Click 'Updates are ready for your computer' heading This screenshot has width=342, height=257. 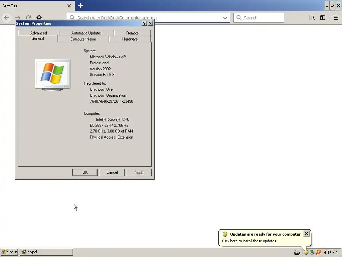point(265,234)
